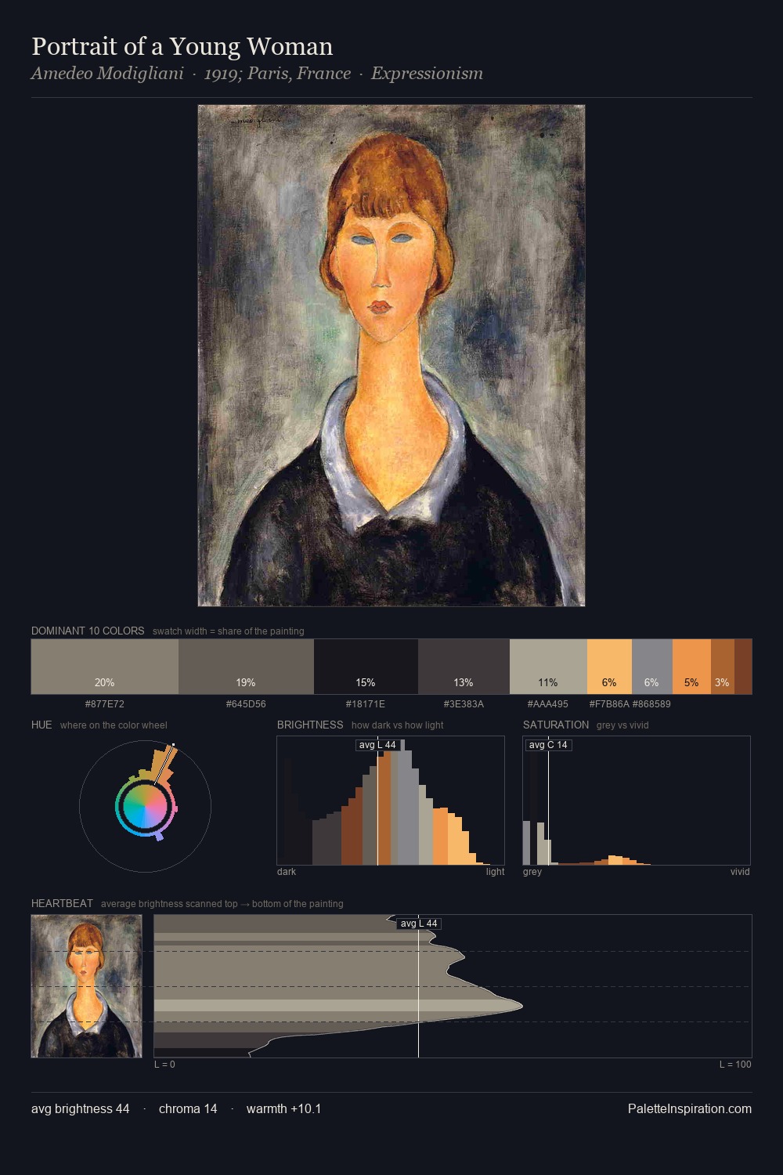This screenshot has height=1175, width=783.
Task: Click the 'avg C 14' marker label
Action: click(x=548, y=745)
